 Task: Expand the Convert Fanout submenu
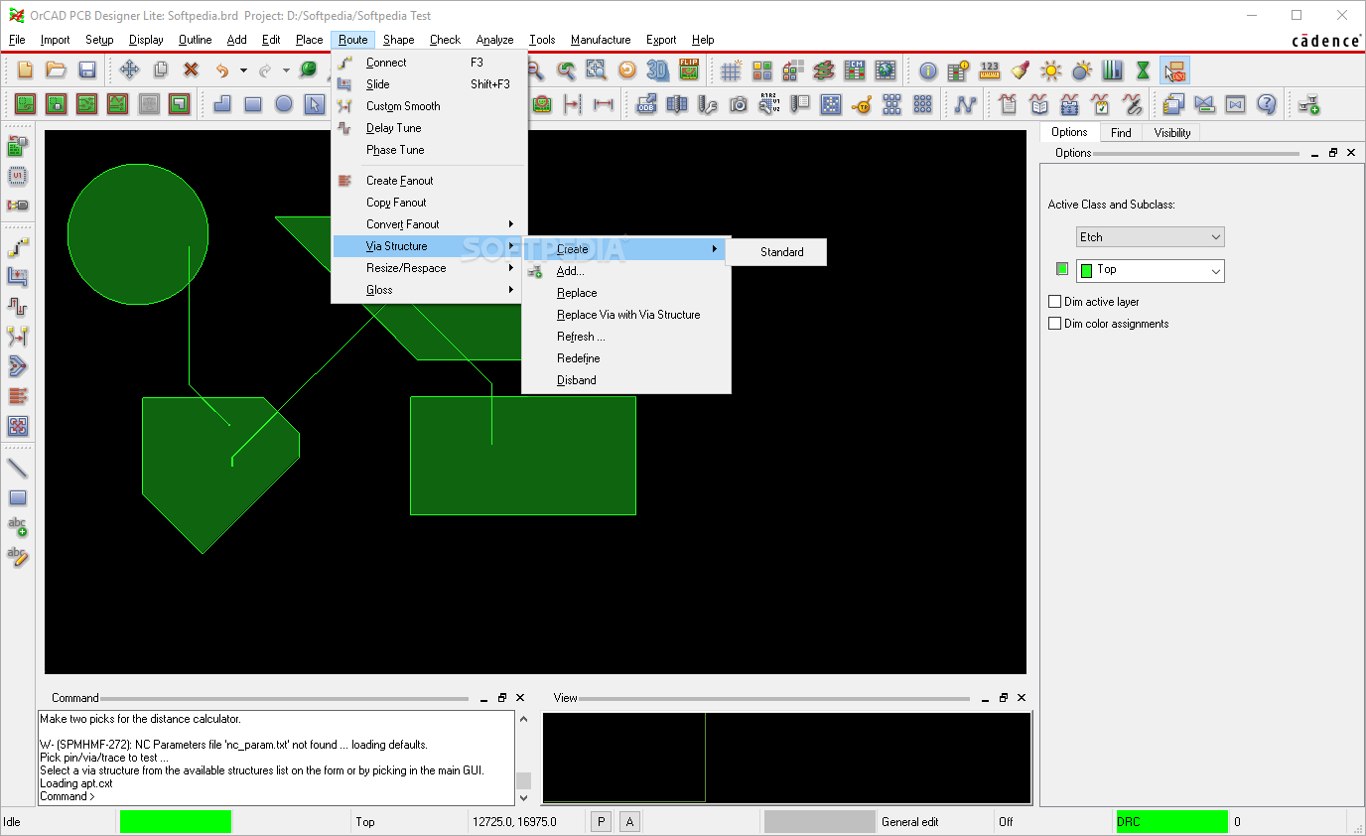click(x=429, y=224)
